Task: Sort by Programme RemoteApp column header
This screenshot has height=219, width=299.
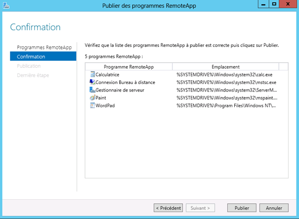Action: point(128,67)
